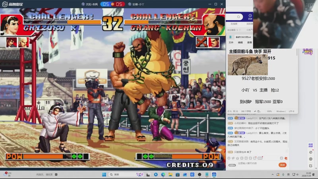Click the hyena picture in Notepad
This screenshot has height=179, width=318.
point(248,65)
